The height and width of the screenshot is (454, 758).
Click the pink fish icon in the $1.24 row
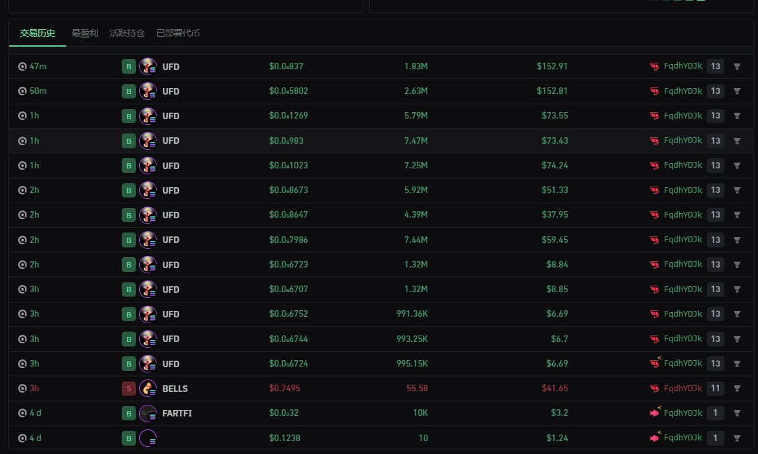click(655, 438)
